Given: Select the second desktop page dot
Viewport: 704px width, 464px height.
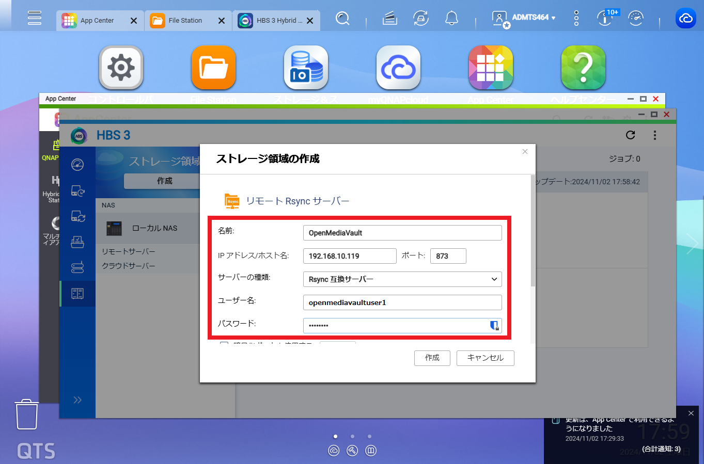Looking at the screenshot, I should (352, 437).
